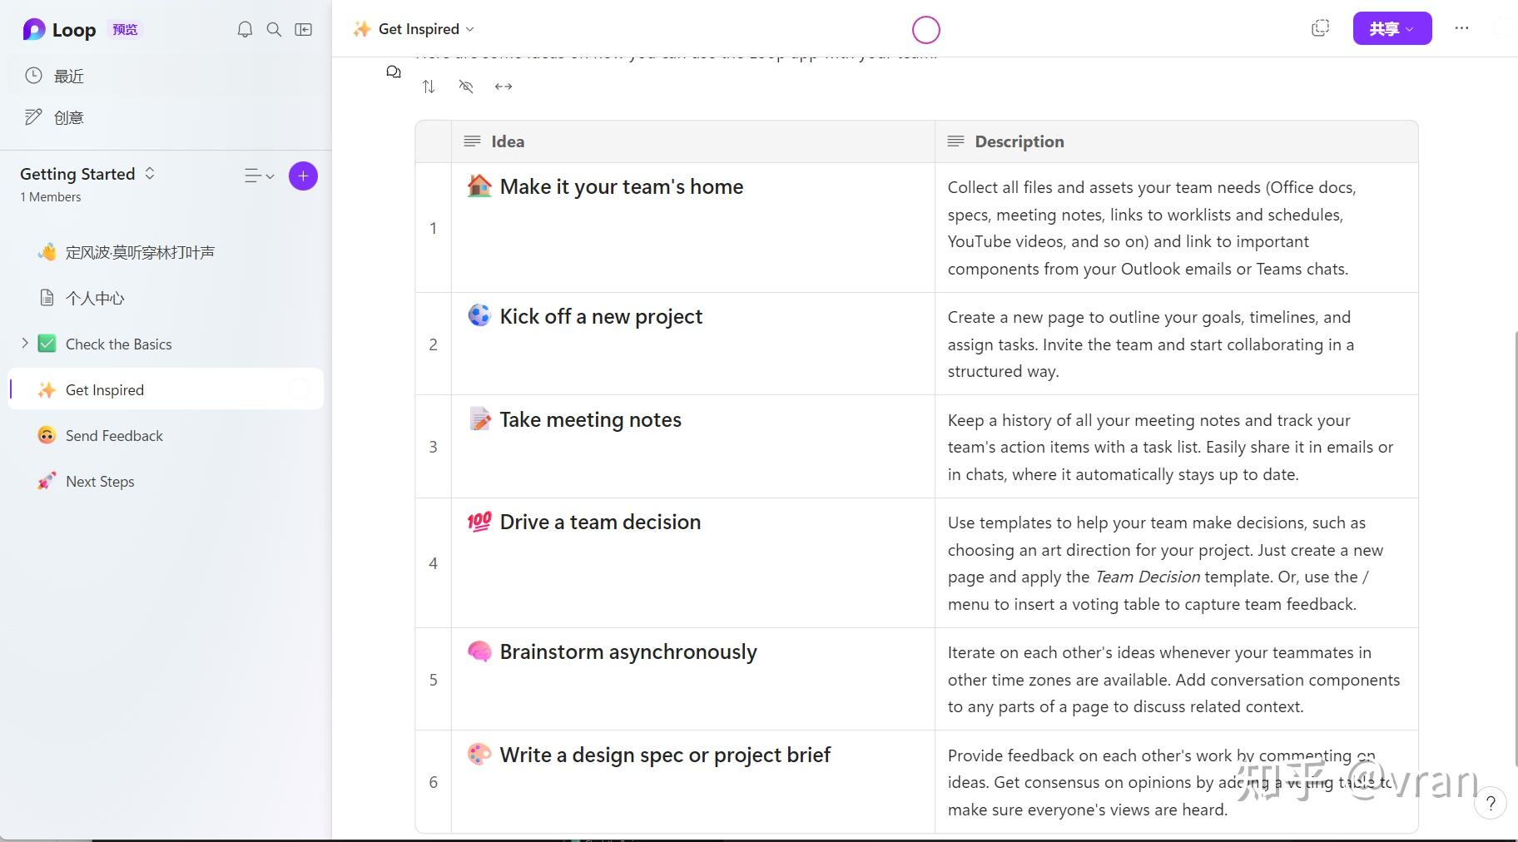Collapse the sidebar panel icon
Screen dimensions: 1518x842
pos(304,30)
